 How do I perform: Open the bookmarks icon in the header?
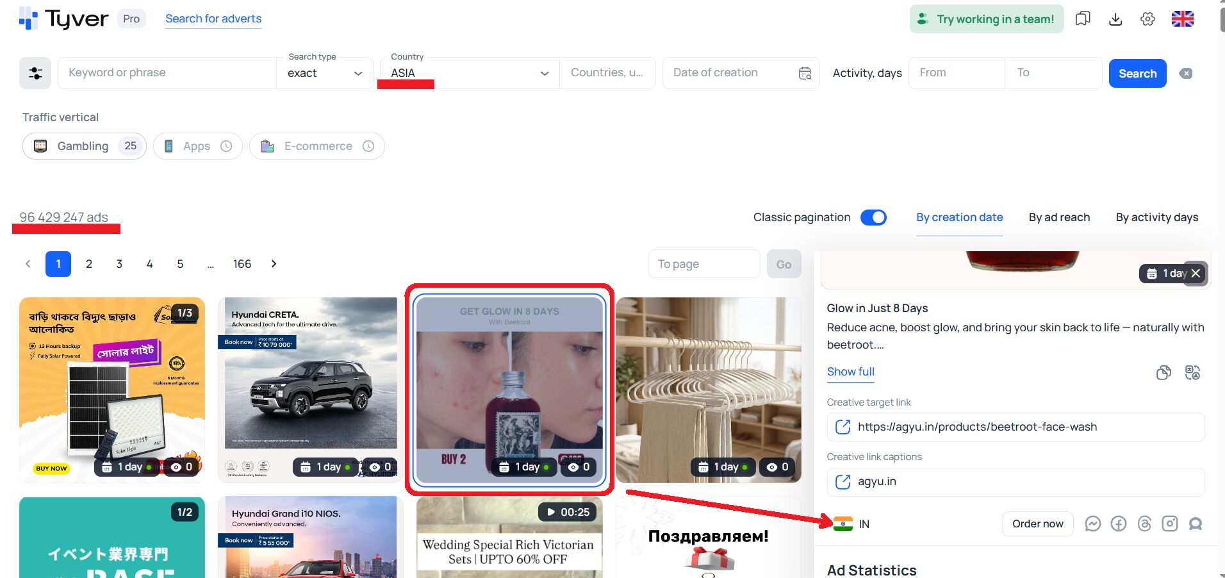coord(1083,19)
